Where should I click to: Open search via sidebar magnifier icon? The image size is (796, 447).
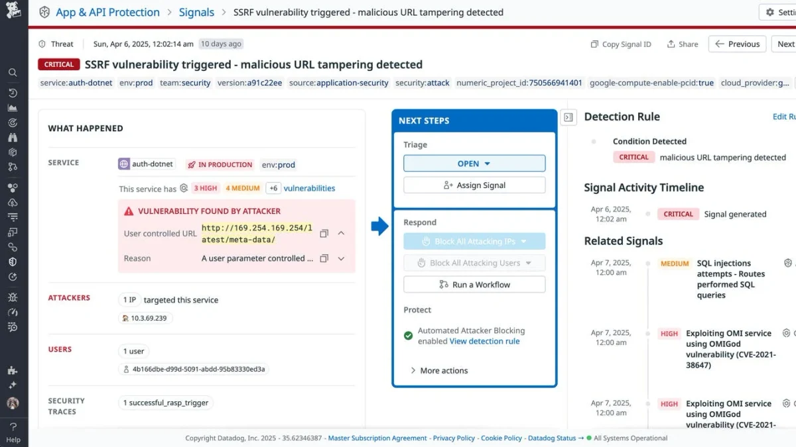[13, 73]
